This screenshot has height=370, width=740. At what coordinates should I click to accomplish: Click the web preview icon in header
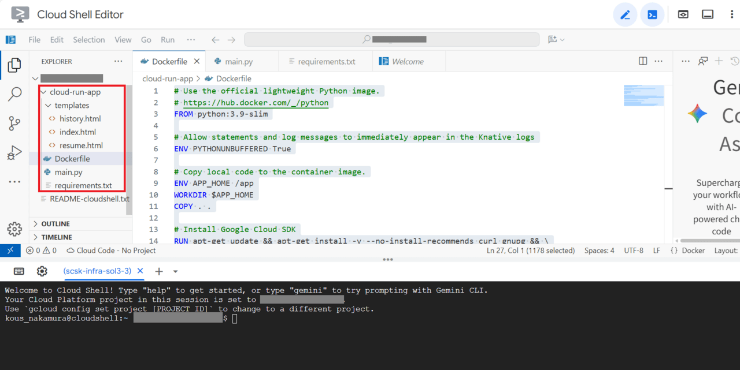[683, 14]
